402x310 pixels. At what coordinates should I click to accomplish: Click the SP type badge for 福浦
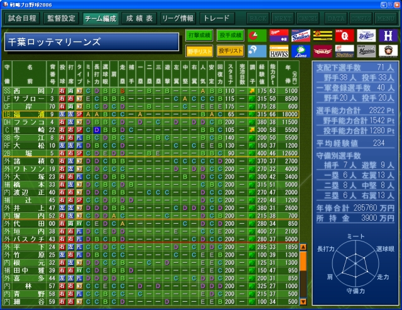coord(79,114)
